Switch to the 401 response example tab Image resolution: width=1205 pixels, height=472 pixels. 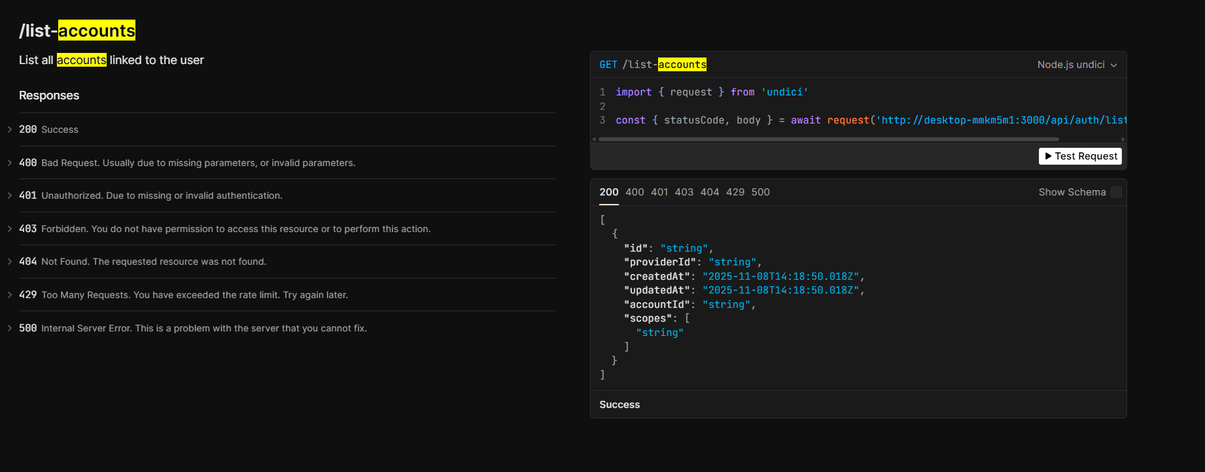[x=659, y=192]
